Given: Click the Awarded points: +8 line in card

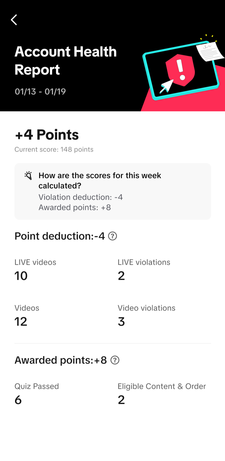Looking at the screenshot, I should 75,207.
